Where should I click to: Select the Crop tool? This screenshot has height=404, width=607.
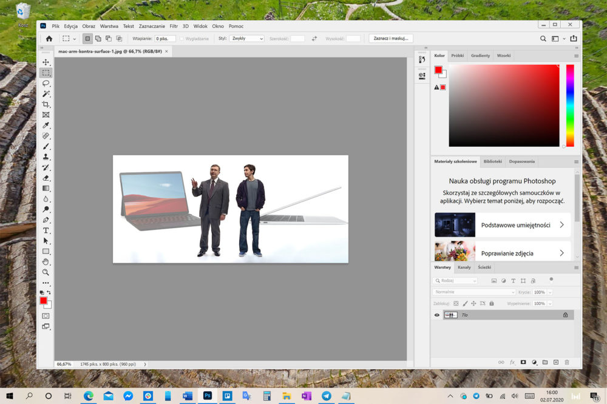(x=46, y=104)
